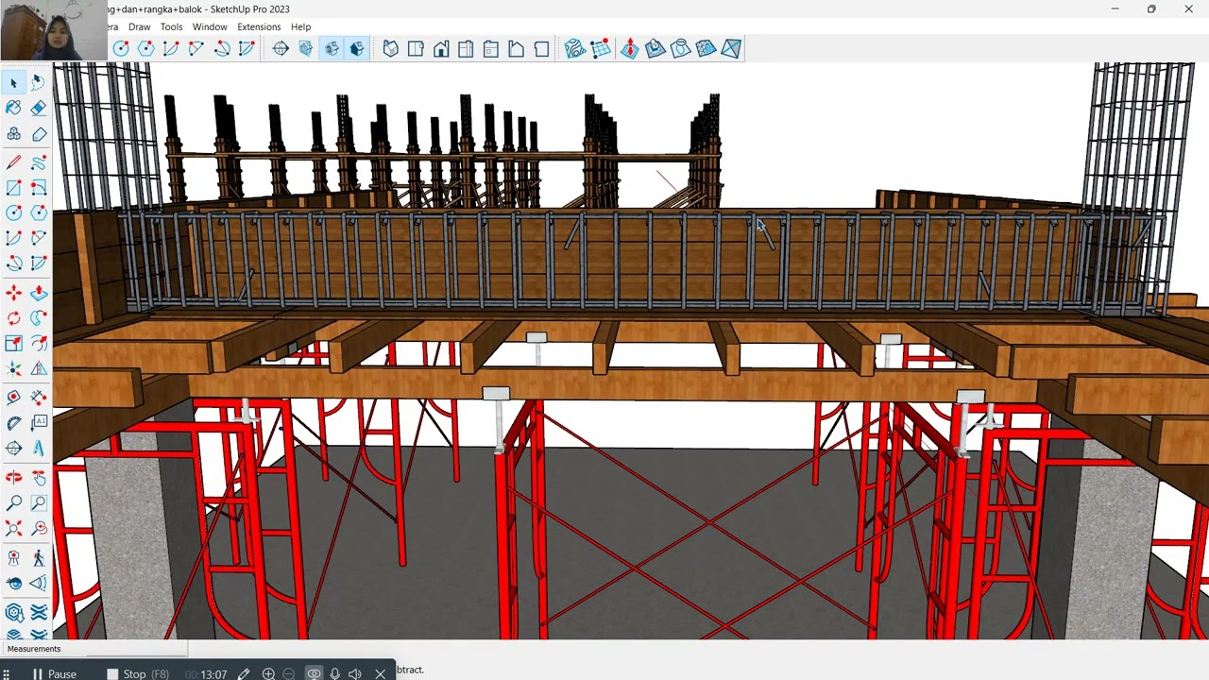Select the Sandbox Smoove tool
Screen dimensions: 1209x680
[630, 49]
